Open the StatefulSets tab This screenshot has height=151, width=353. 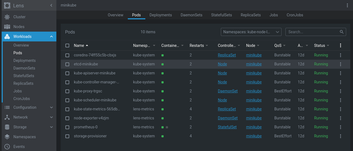(221, 15)
